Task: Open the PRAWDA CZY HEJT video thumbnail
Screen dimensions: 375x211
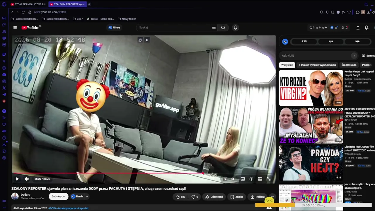Action: click(311, 163)
